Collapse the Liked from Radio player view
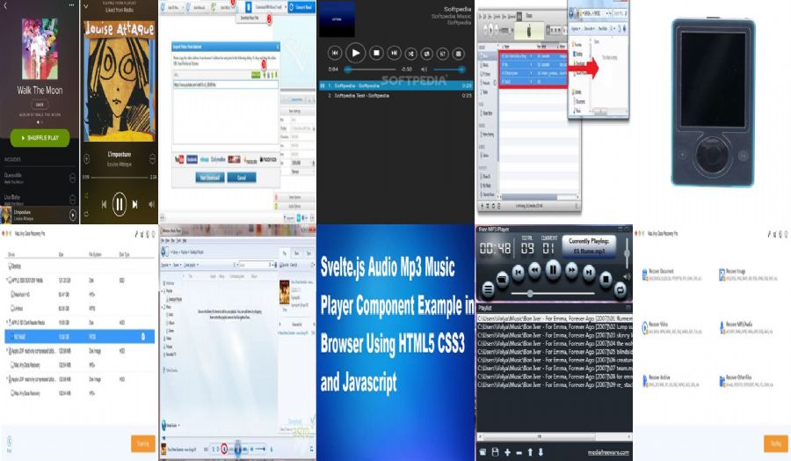The width and height of the screenshot is (791, 461). pyautogui.click(x=87, y=7)
